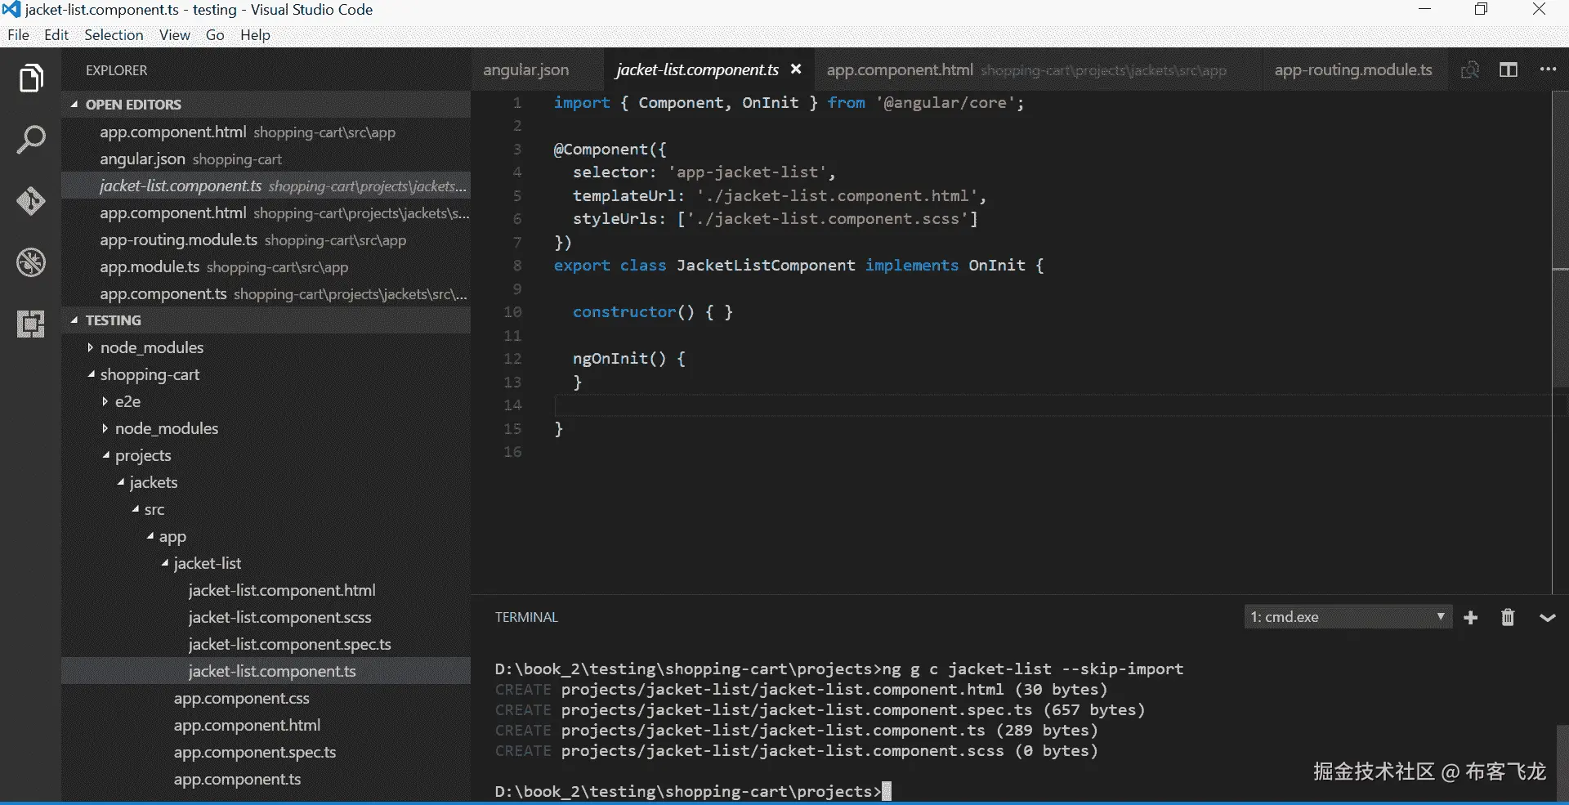Open the Debug view in activity bar
This screenshot has width=1569, height=805.
click(x=31, y=262)
